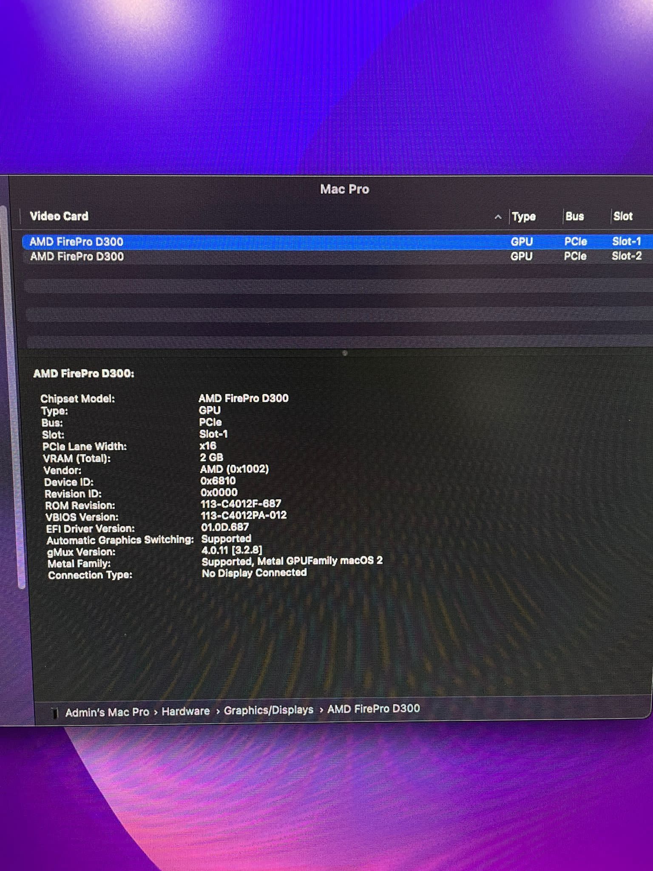653x871 pixels.
Task: Click the Mac Pro icon in path bar
Action: tap(54, 713)
